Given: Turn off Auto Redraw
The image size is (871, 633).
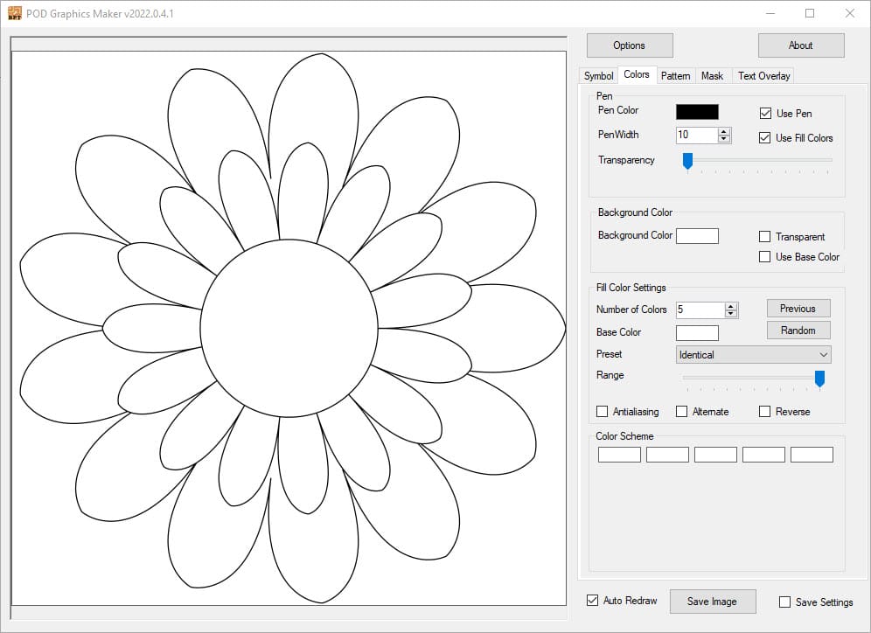Looking at the screenshot, I should (593, 601).
